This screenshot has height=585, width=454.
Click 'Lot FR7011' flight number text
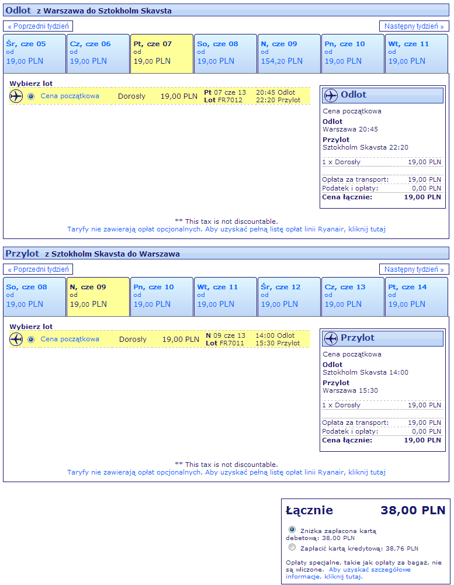point(224,344)
